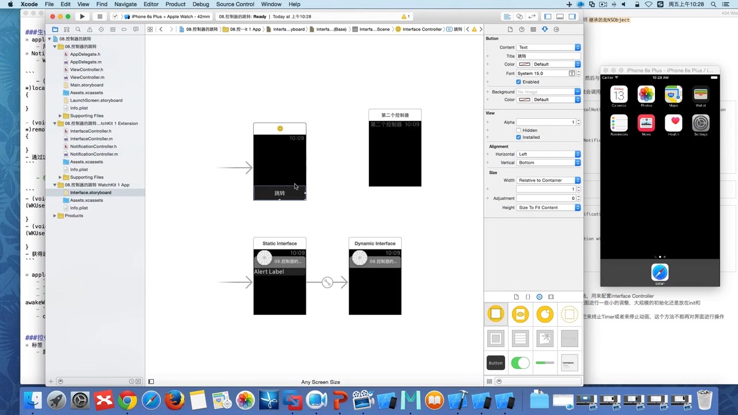Viewport: 738px width, 415px height.
Task: Open the Quick Help inspector
Action: click(x=522, y=29)
